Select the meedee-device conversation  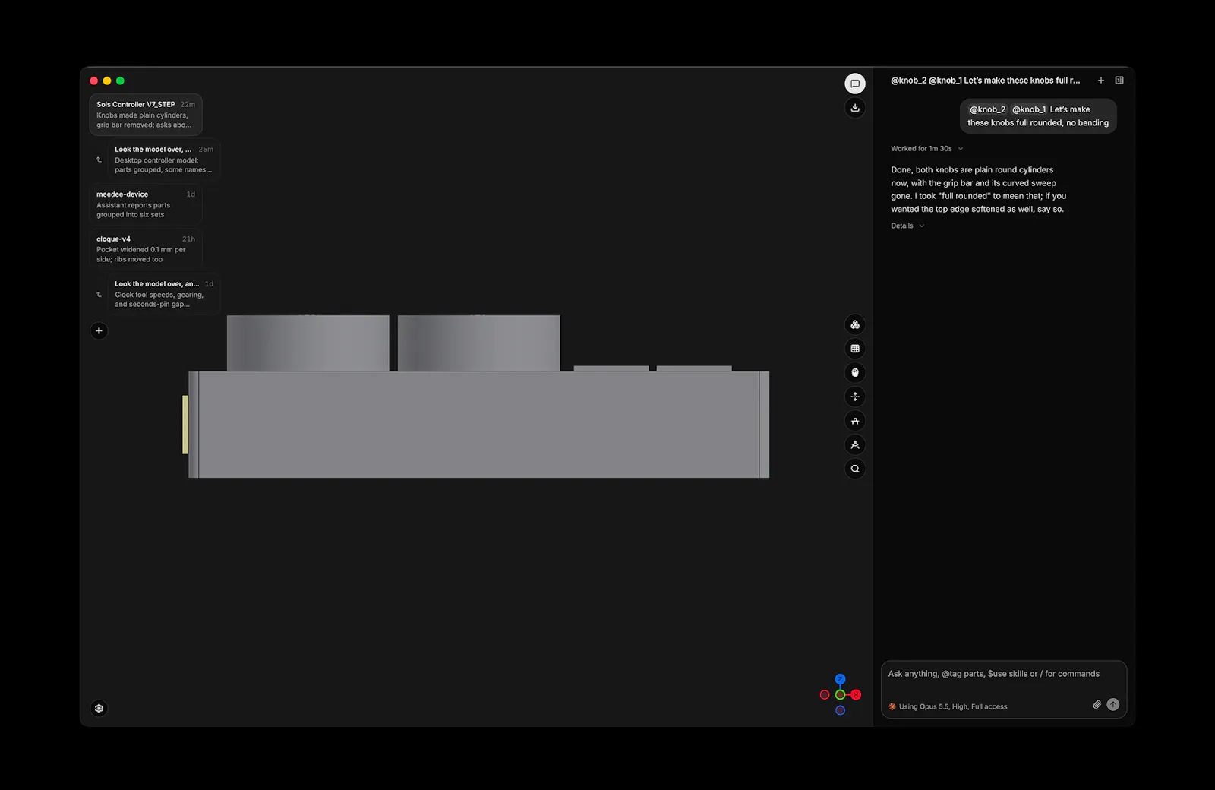coord(146,204)
